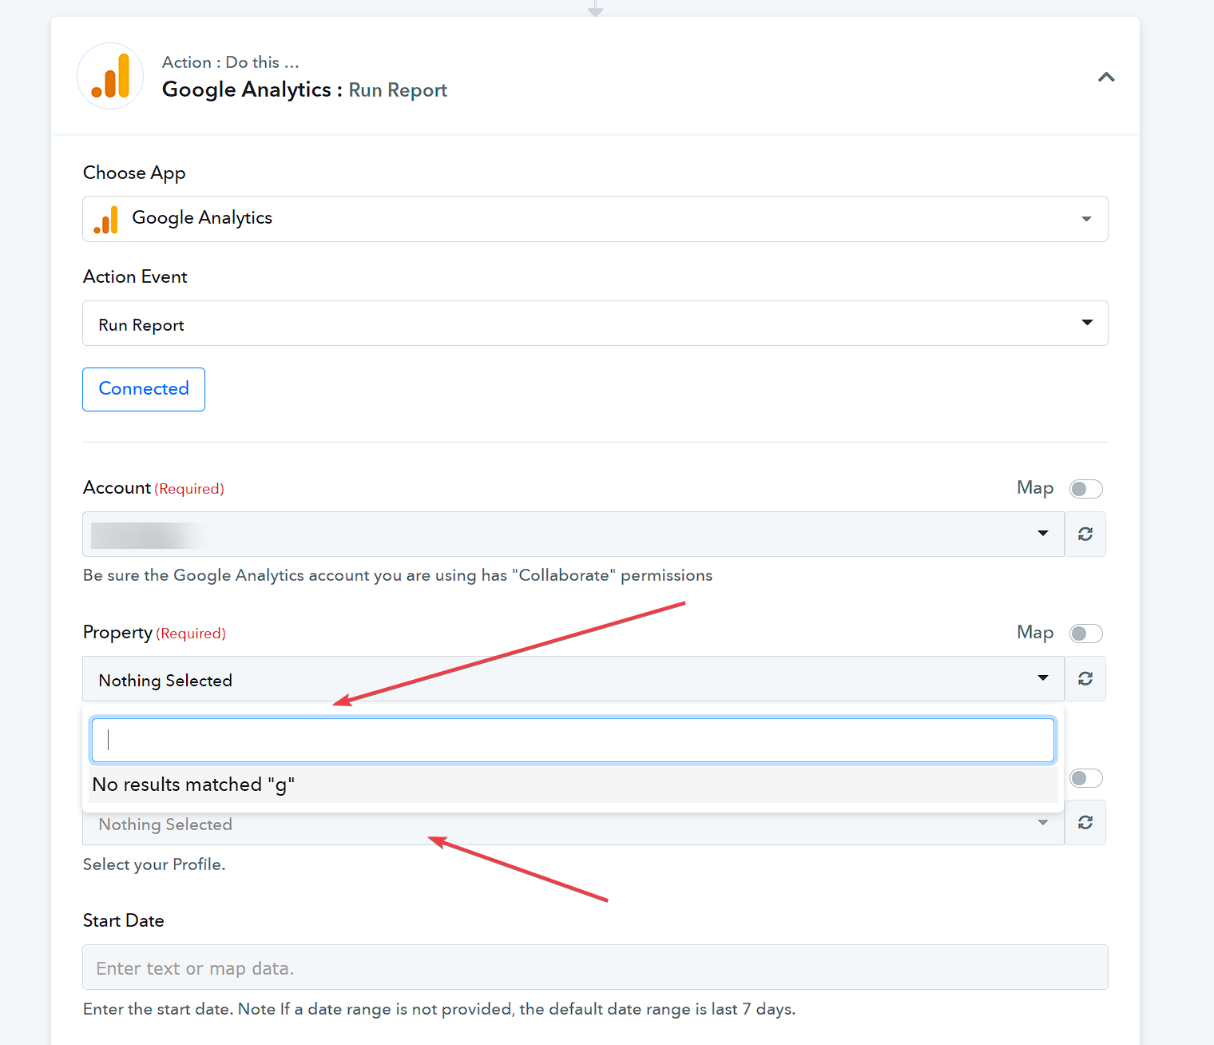Screen dimensions: 1214x1045
Task: Open the Action Event dropdown
Action: pyautogui.click(x=595, y=323)
